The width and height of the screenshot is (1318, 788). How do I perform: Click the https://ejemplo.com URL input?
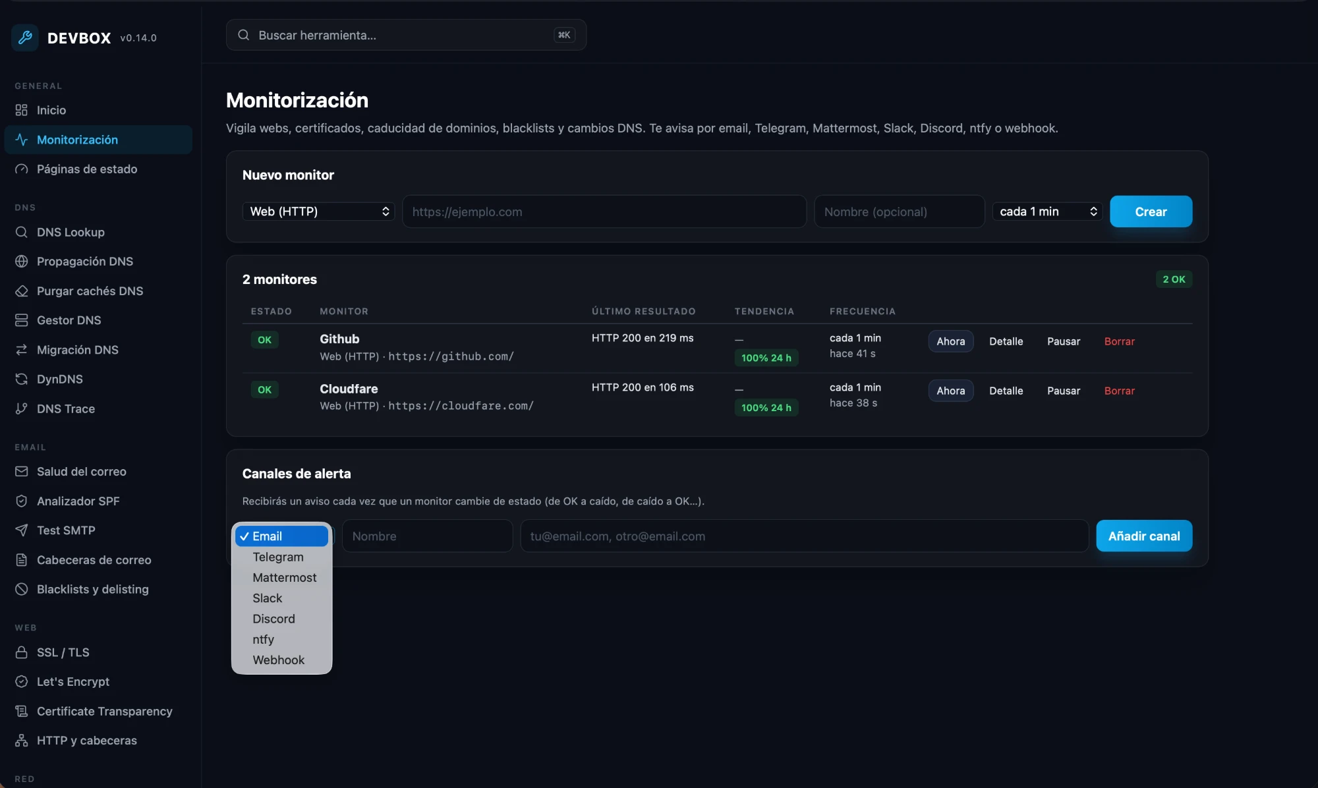click(604, 211)
